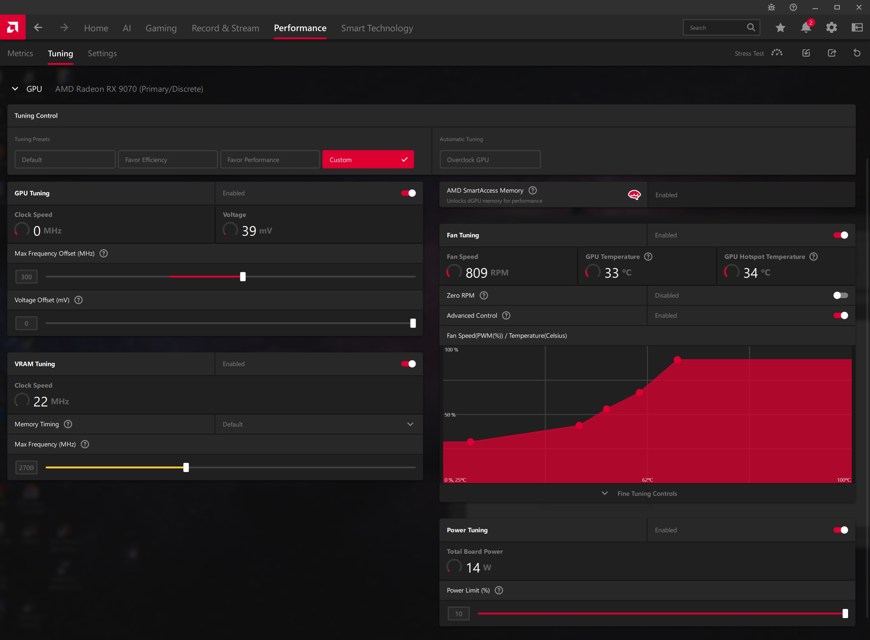Open GPU Temperature help icon
The image size is (870, 640).
[648, 257]
